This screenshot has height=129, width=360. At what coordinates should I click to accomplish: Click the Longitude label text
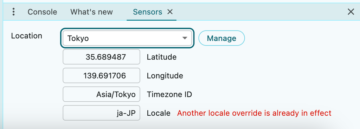pyautogui.click(x=165, y=76)
